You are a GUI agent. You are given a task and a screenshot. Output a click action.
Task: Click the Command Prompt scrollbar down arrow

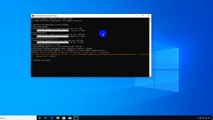tap(150, 76)
